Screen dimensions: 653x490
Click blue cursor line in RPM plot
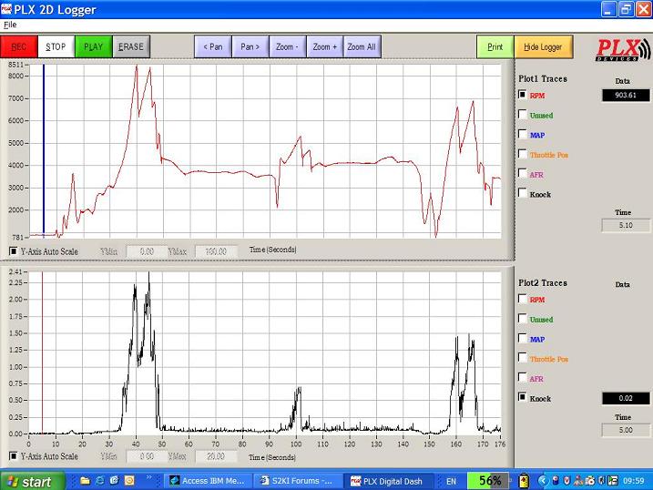(x=44, y=150)
